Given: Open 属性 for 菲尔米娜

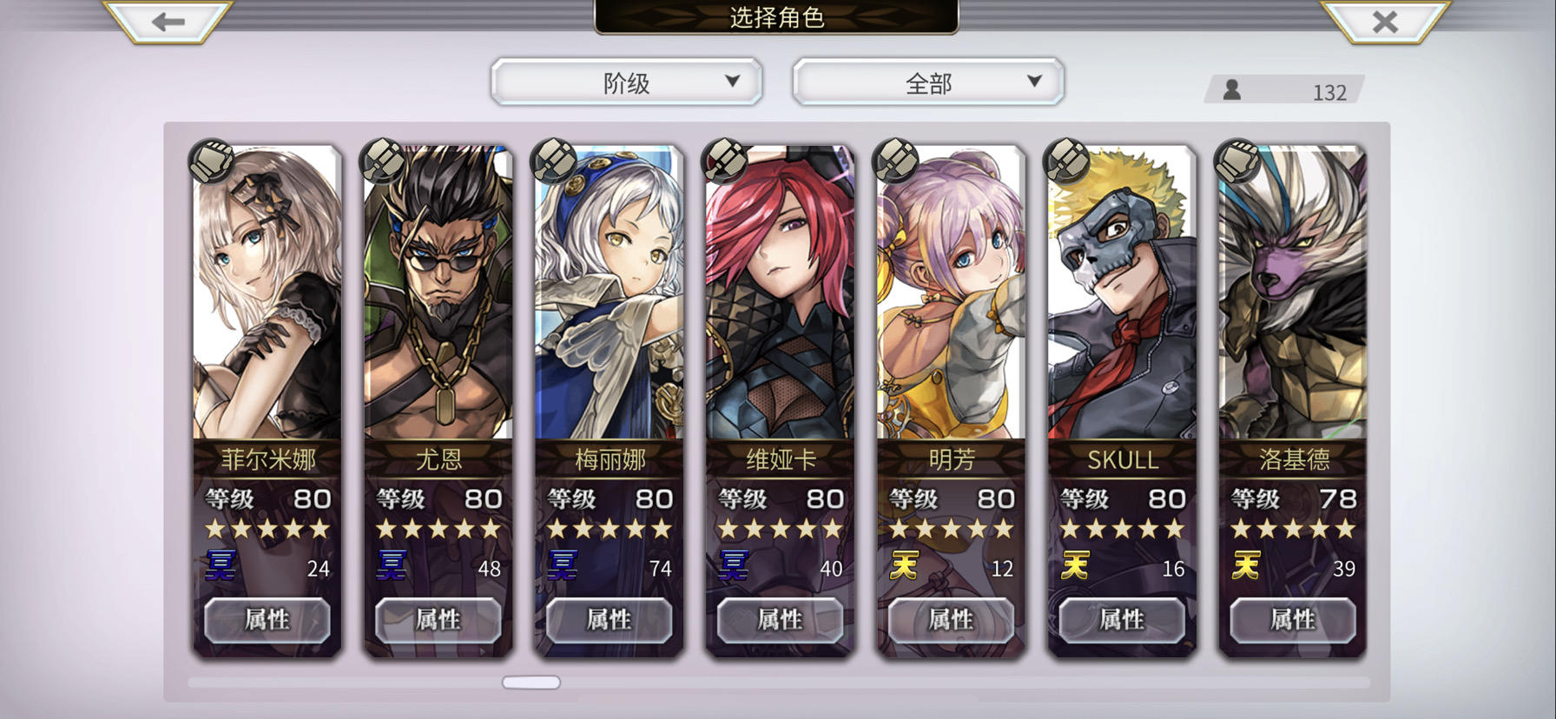Looking at the screenshot, I should [267, 620].
